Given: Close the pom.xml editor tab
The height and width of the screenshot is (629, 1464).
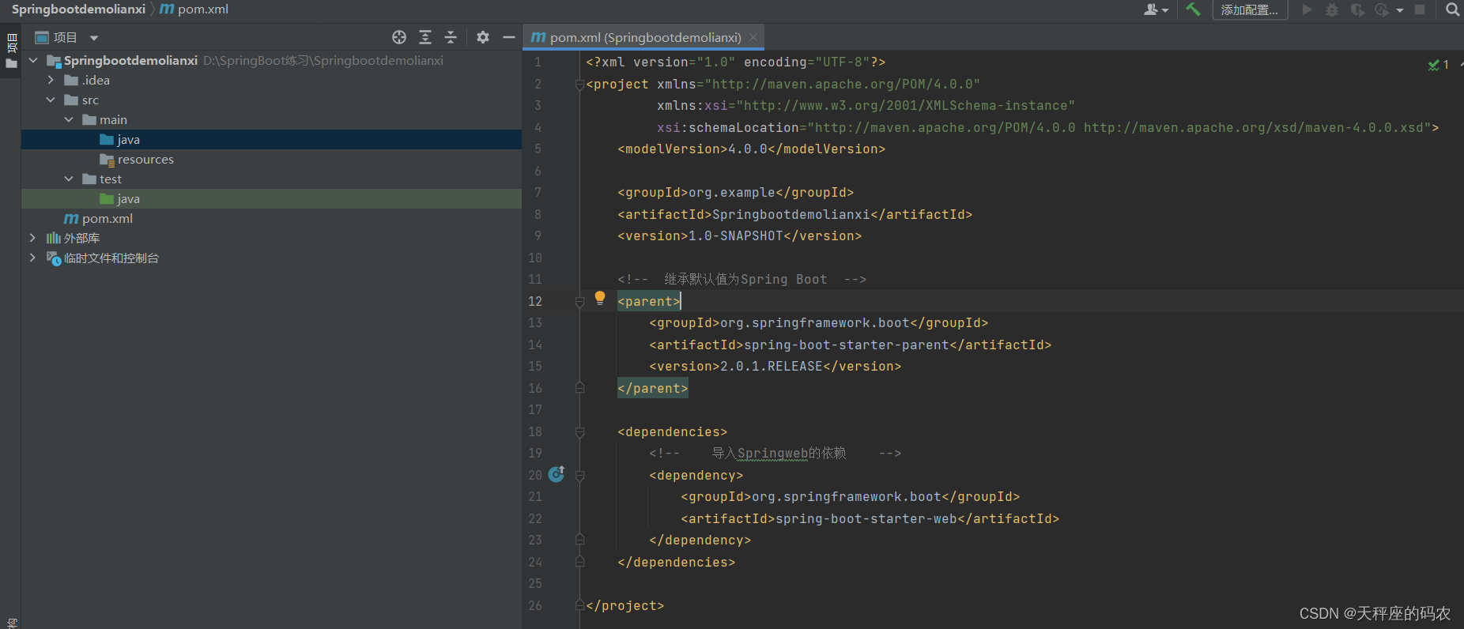Looking at the screenshot, I should pyautogui.click(x=753, y=37).
